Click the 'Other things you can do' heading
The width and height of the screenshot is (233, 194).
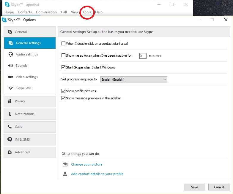[80, 154]
